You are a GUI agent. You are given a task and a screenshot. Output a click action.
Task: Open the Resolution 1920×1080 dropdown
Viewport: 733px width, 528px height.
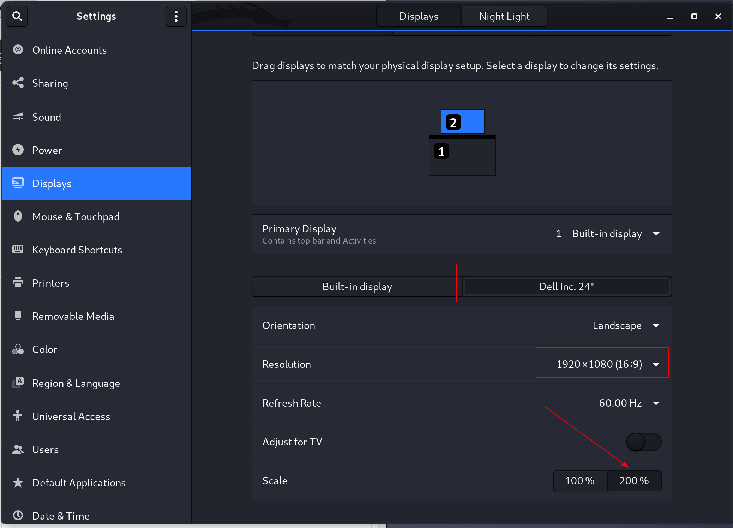607,364
